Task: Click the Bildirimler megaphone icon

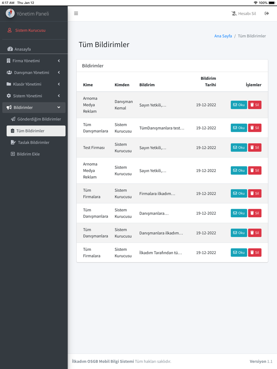Action: 9,107
